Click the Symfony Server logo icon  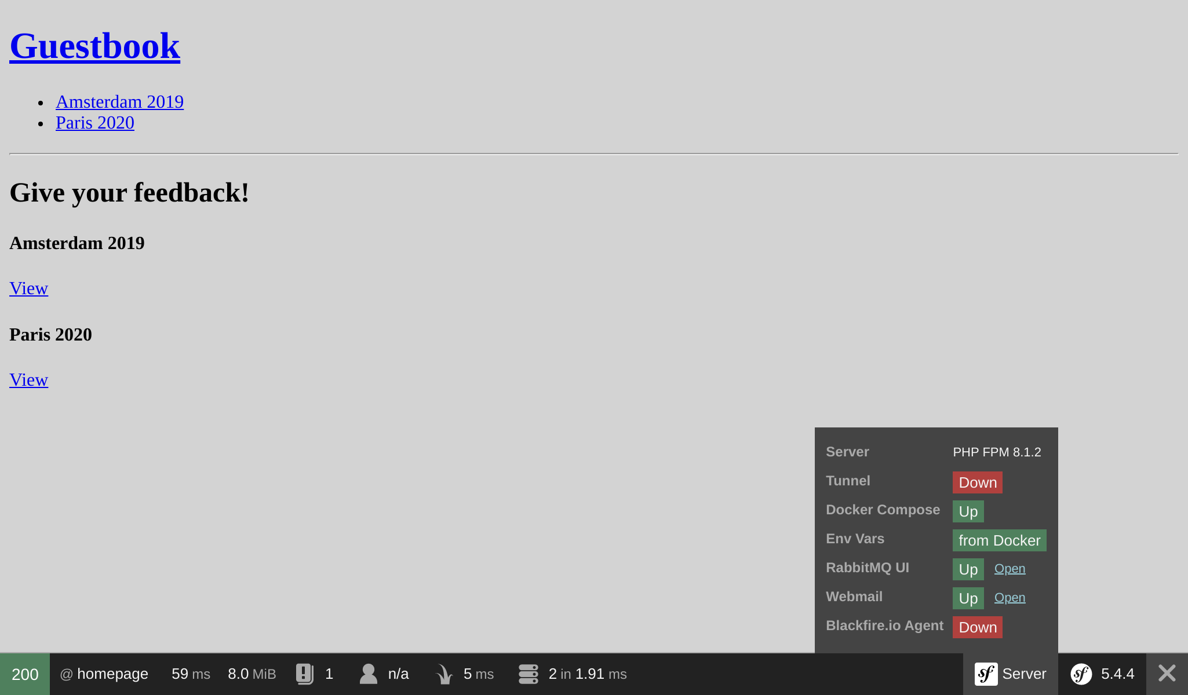point(986,674)
